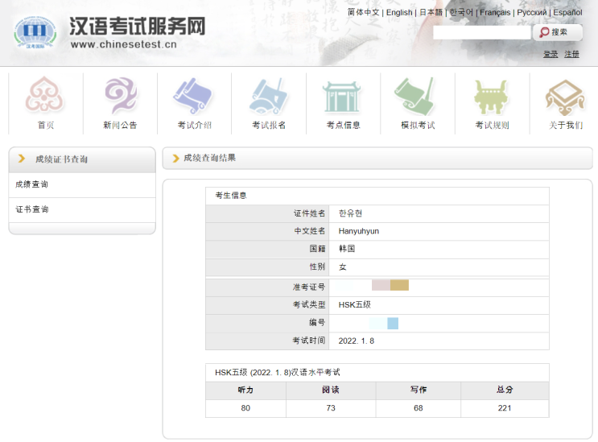
Task: Switch language to 日本語
Action: pyautogui.click(x=431, y=12)
